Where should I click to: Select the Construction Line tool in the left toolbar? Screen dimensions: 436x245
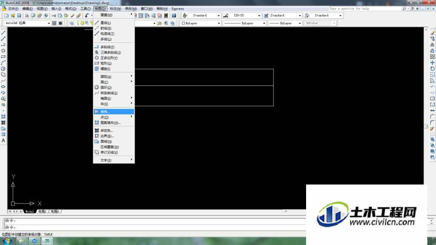pos(3,39)
